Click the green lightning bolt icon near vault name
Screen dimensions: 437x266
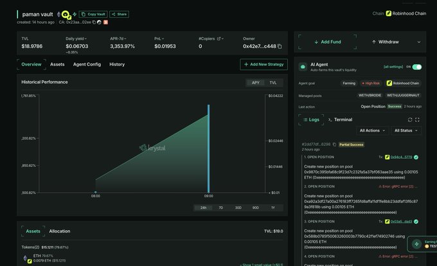(75, 14)
